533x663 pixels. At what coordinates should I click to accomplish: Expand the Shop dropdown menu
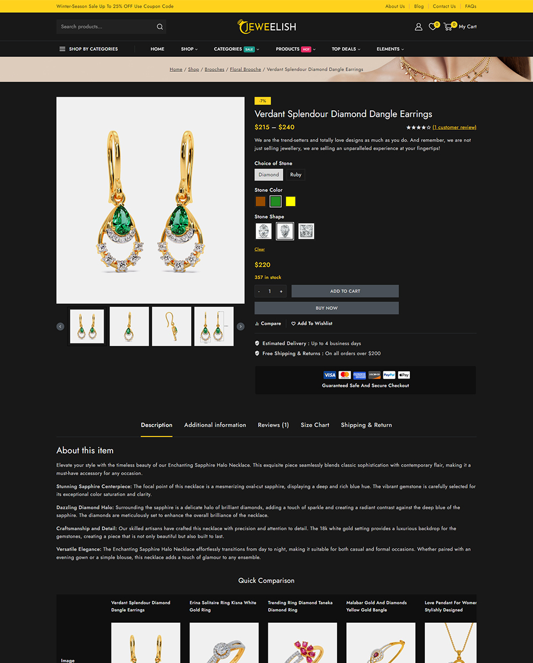[189, 49]
